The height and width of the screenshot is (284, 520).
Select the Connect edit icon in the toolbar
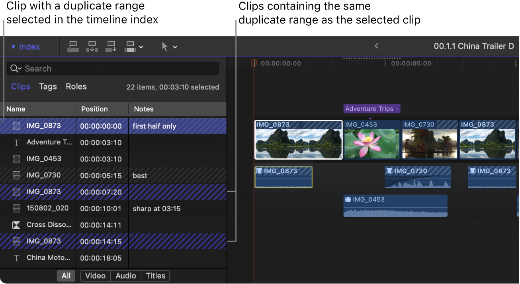tap(73, 46)
